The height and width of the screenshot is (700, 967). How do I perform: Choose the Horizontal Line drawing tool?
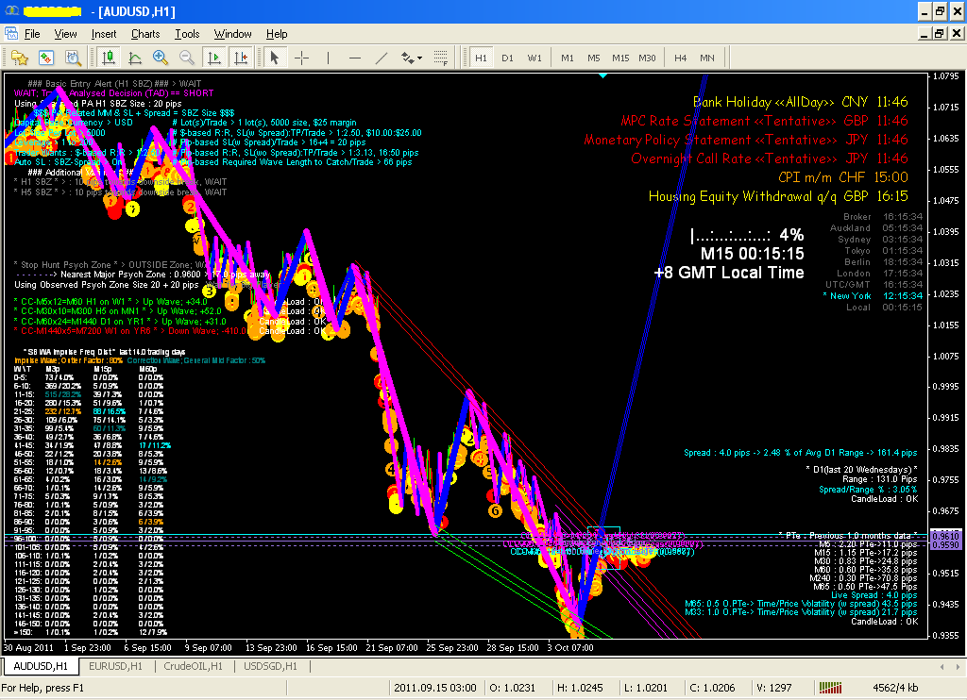click(355, 58)
